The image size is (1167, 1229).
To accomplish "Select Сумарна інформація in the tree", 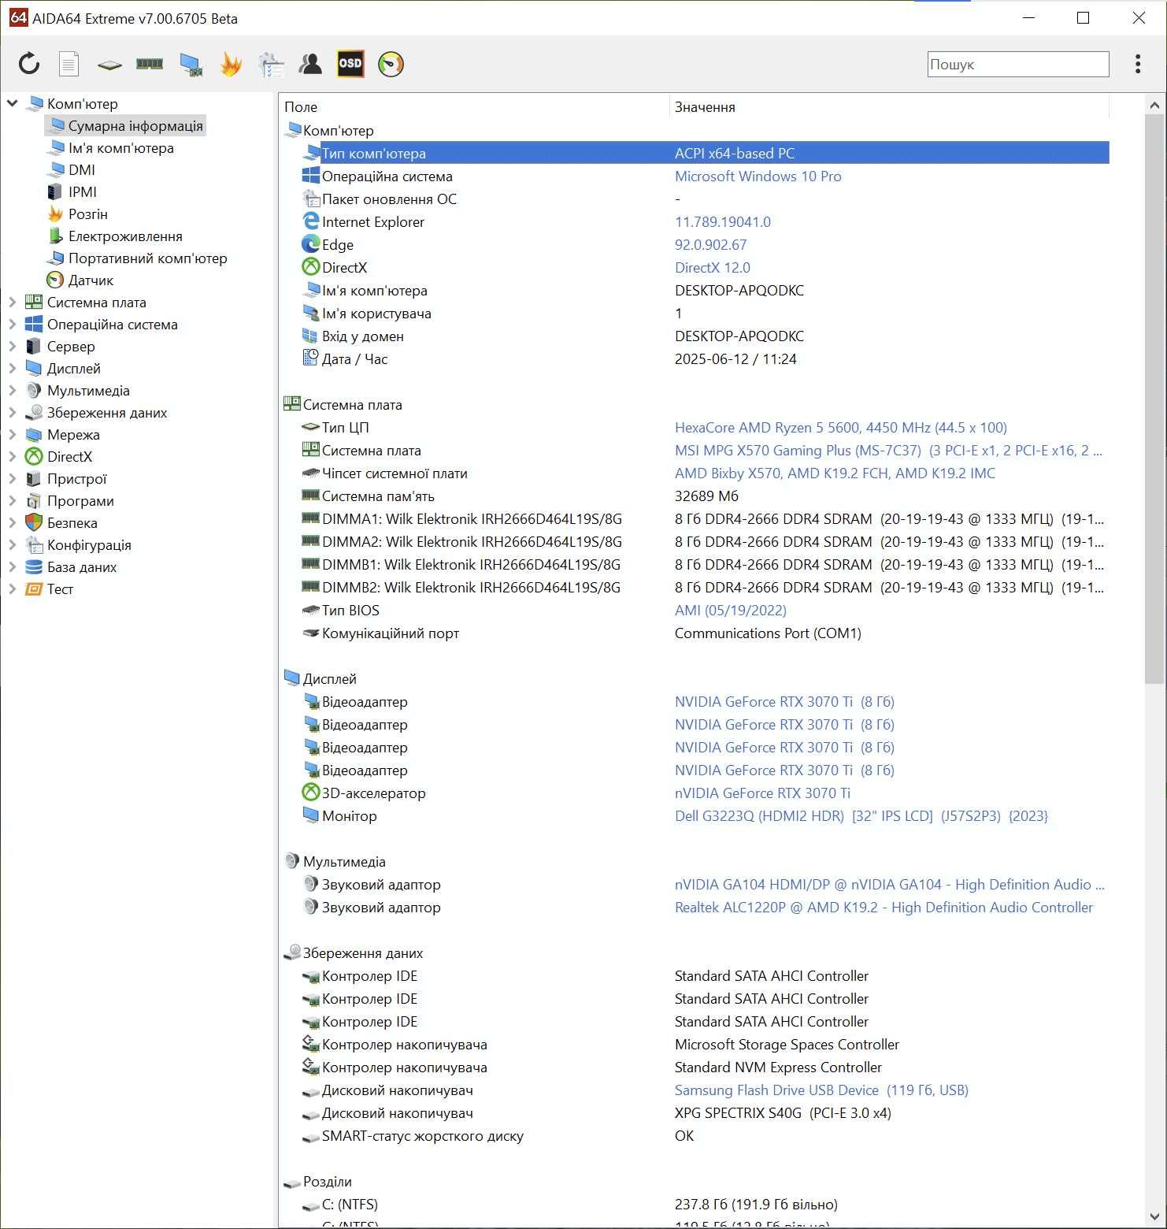I will [135, 125].
